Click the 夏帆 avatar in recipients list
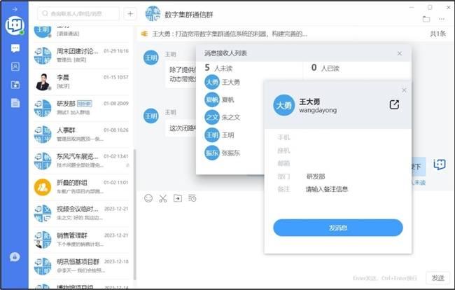 212,100
